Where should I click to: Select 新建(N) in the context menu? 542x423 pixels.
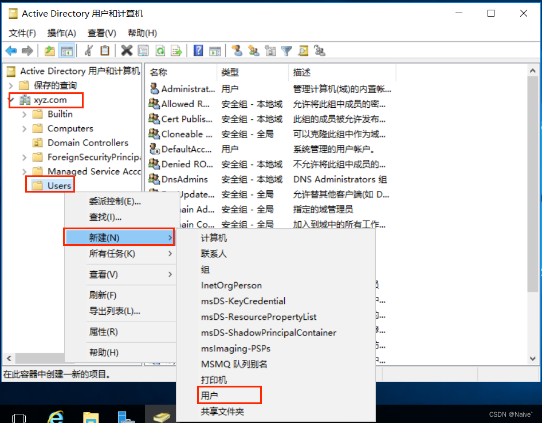(x=120, y=238)
